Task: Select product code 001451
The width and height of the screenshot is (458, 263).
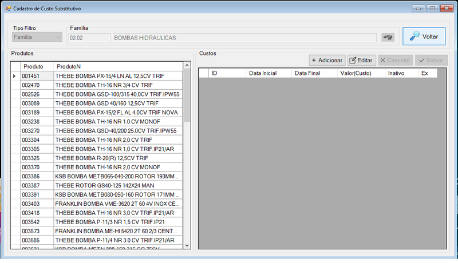Action: coord(37,76)
